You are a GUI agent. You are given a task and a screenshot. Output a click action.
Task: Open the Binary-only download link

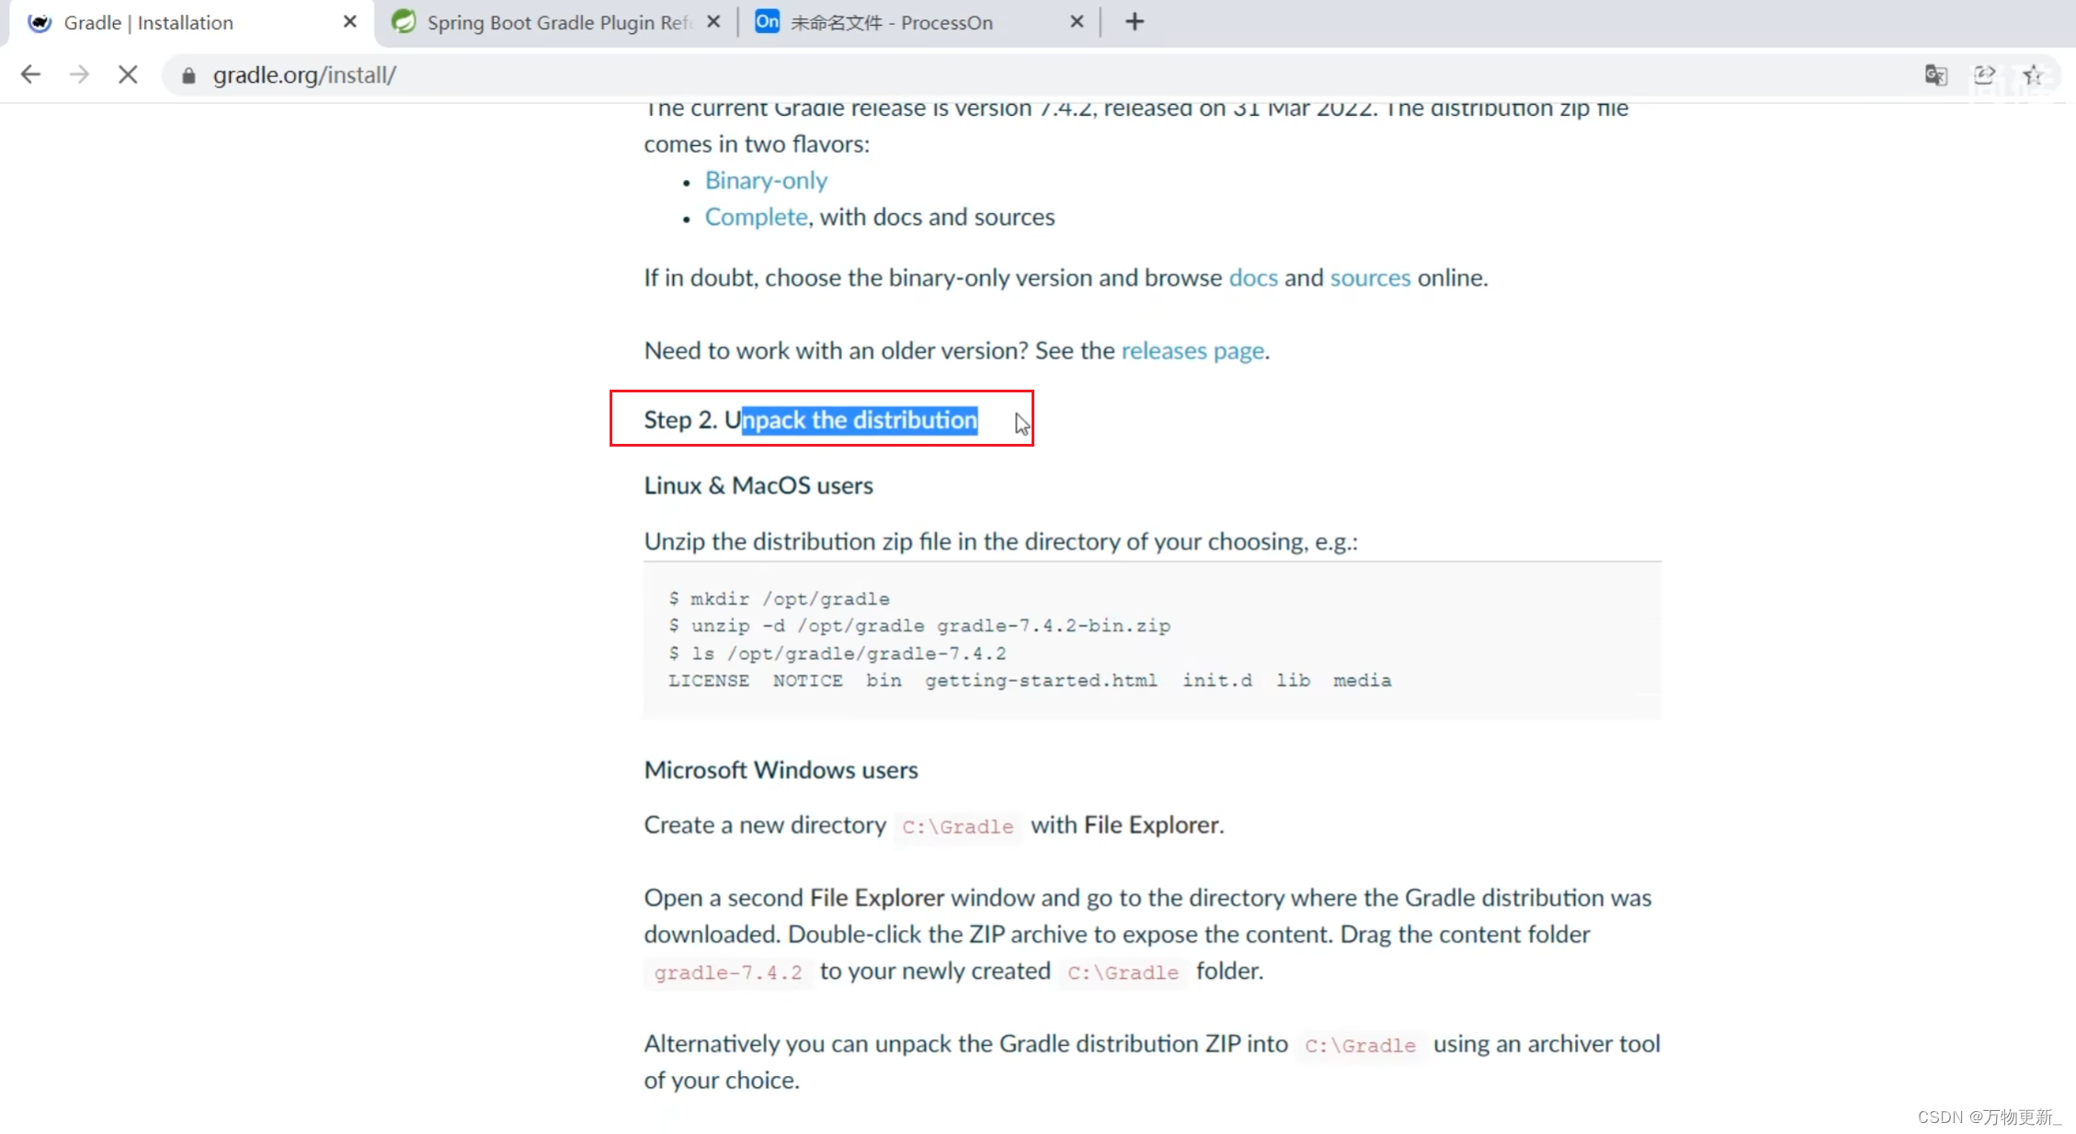pos(766,180)
